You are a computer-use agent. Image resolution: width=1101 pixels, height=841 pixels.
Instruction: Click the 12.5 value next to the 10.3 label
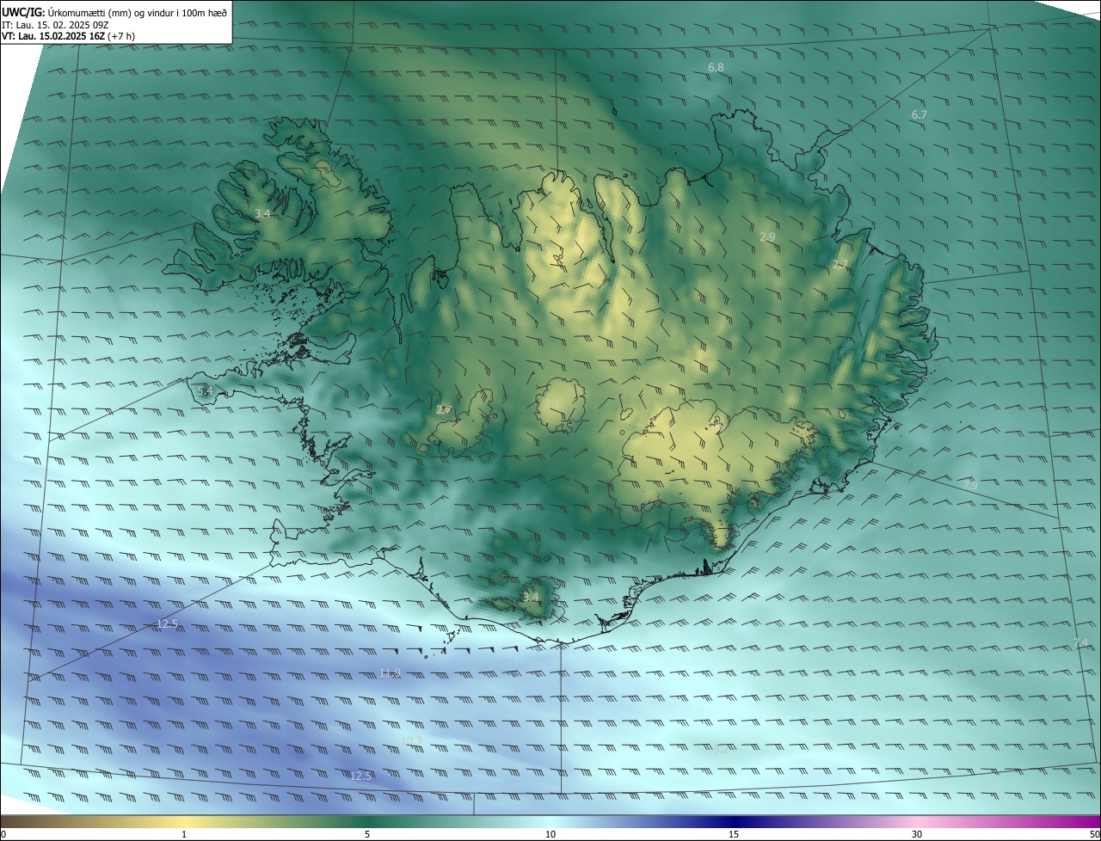point(360,776)
